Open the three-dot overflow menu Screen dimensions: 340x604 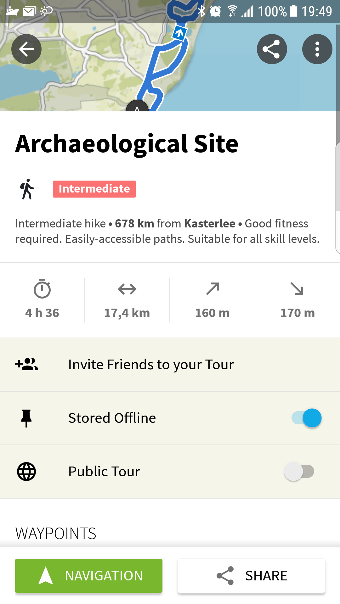tap(317, 49)
